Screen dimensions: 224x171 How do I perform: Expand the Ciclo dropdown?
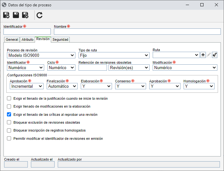click(x=61, y=68)
